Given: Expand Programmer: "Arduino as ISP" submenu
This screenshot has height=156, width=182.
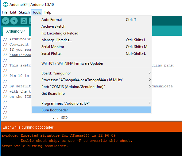Looking at the screenshot, I should point(91,103).
